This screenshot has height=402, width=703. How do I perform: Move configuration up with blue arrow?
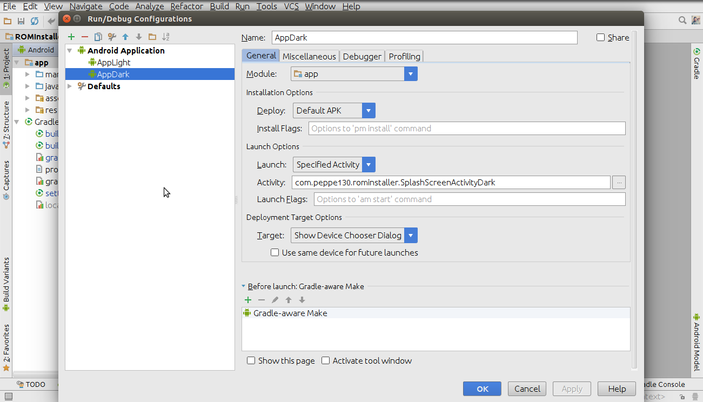[125, 37]
